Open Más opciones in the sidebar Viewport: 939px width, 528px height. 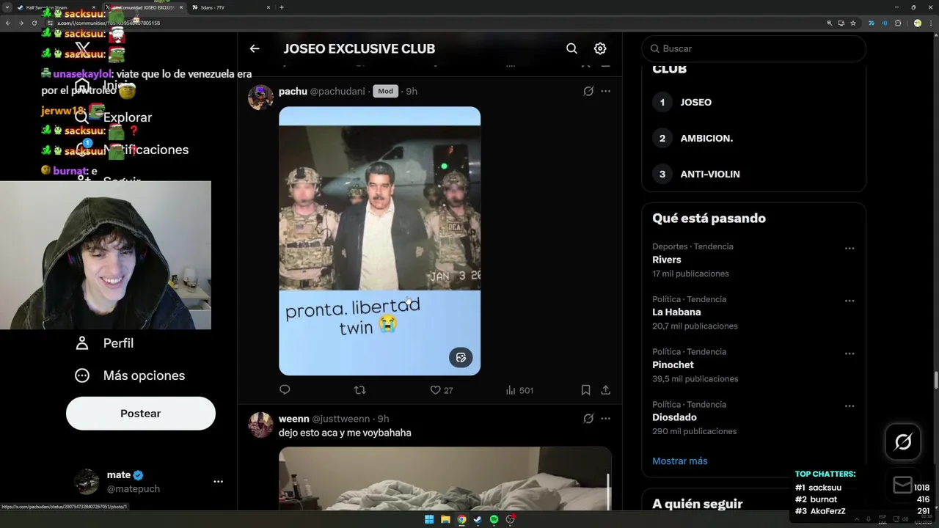pyautogui.click(x=130, y=375)
